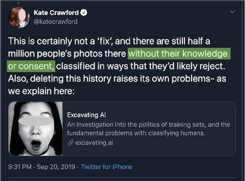Open the link card face thumbnail
The width and height of the screenshot is (245, 181).
[x=35, y=128]
